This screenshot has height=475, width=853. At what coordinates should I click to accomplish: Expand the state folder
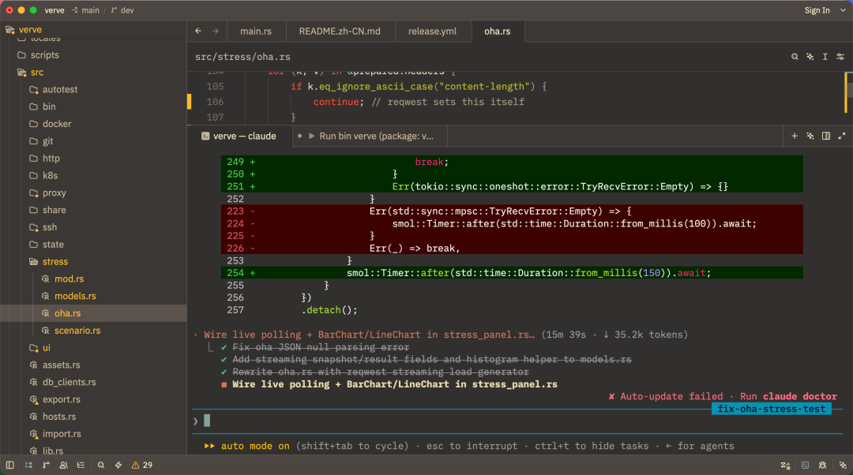click(x=93, y=245)
